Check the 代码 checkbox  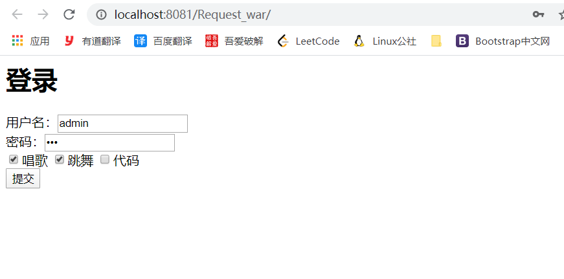pyautogui.click(x=105, y=159)
